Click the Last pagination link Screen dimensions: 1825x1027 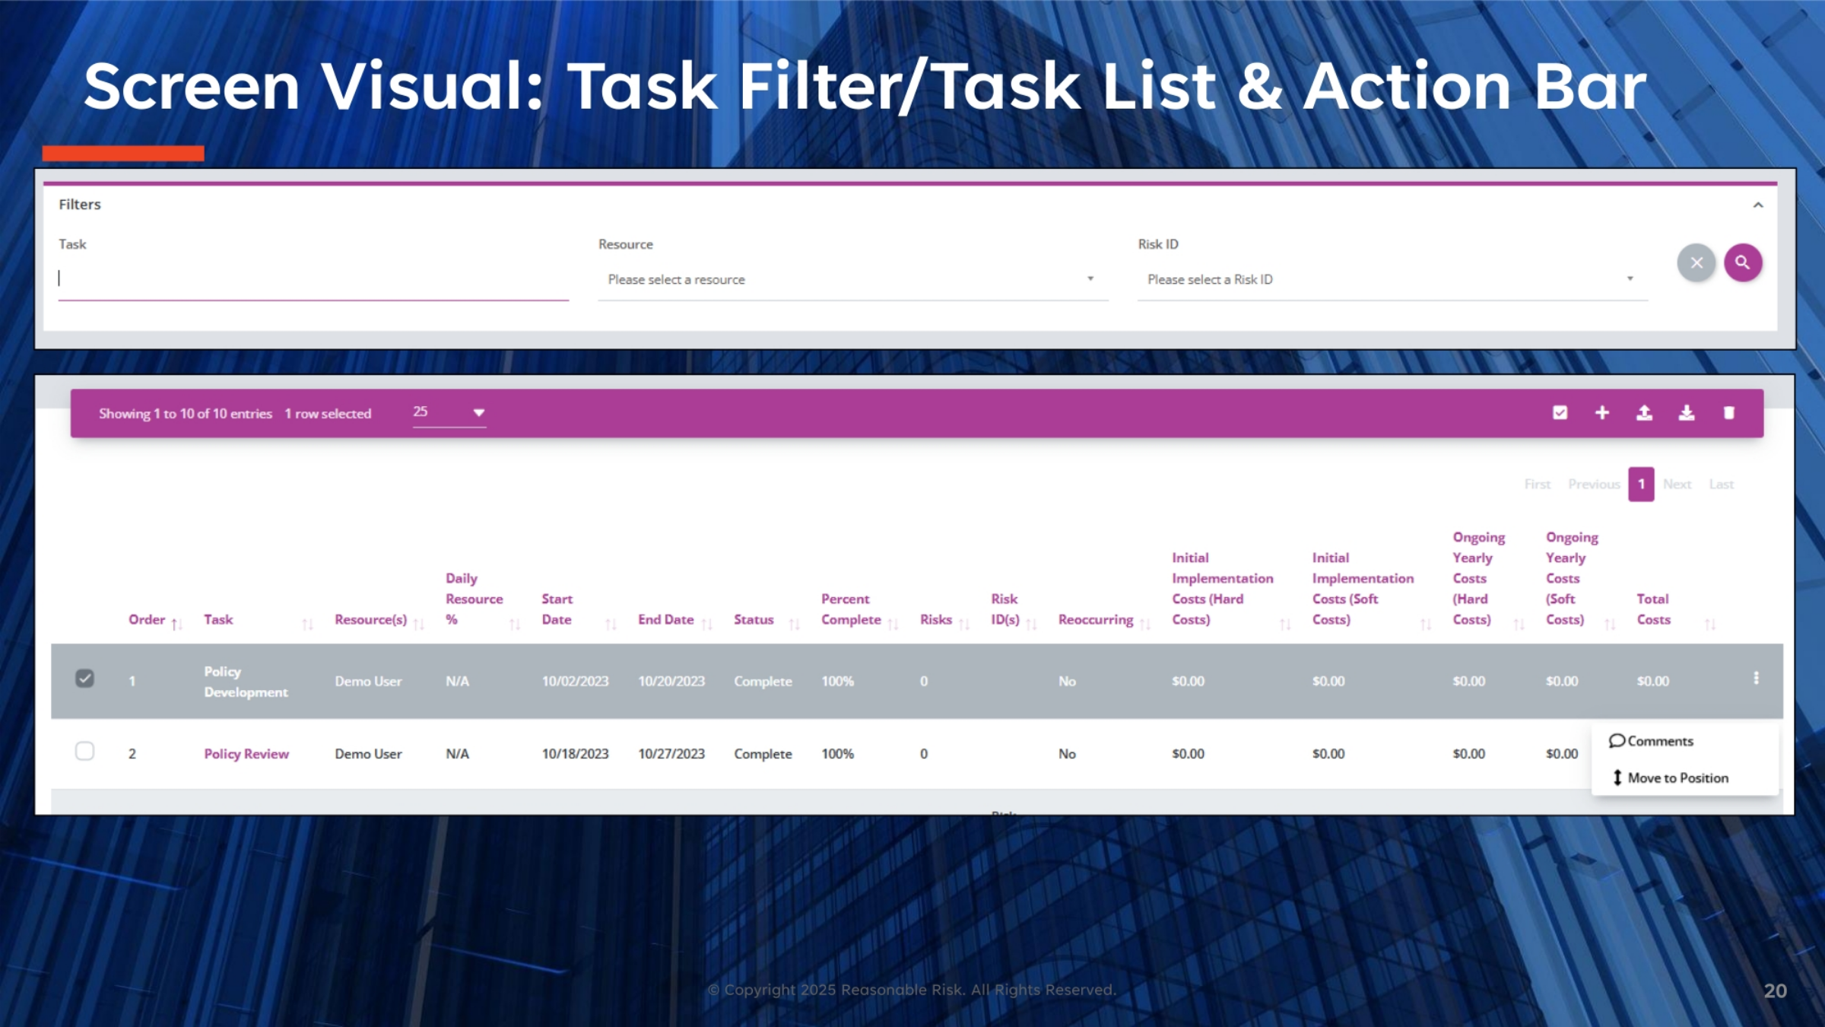[1722, 485]
